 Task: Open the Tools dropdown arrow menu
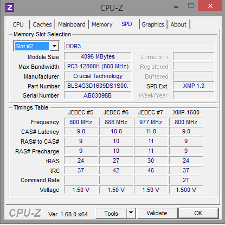[131, 213]
